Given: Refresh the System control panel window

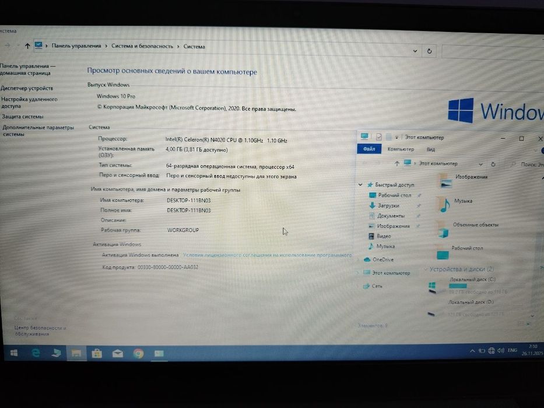Looking at the screenshot, I should [x=430, y=51].
